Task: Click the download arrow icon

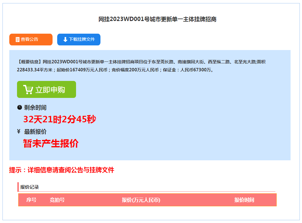Action: pos(65,40)
